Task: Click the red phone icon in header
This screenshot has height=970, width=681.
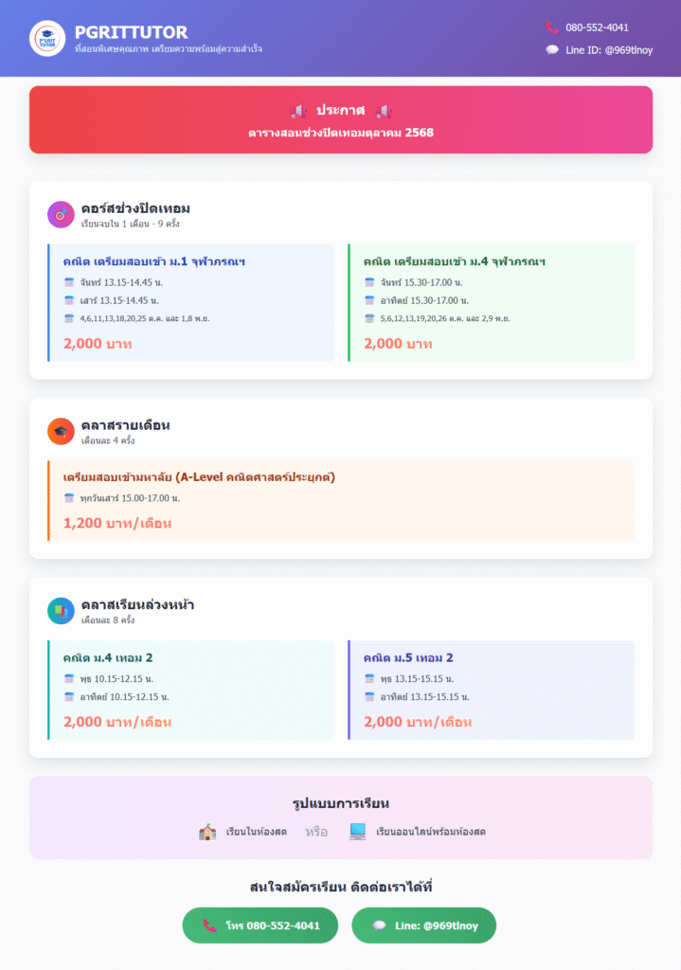Action: click(x=551, y=27)
